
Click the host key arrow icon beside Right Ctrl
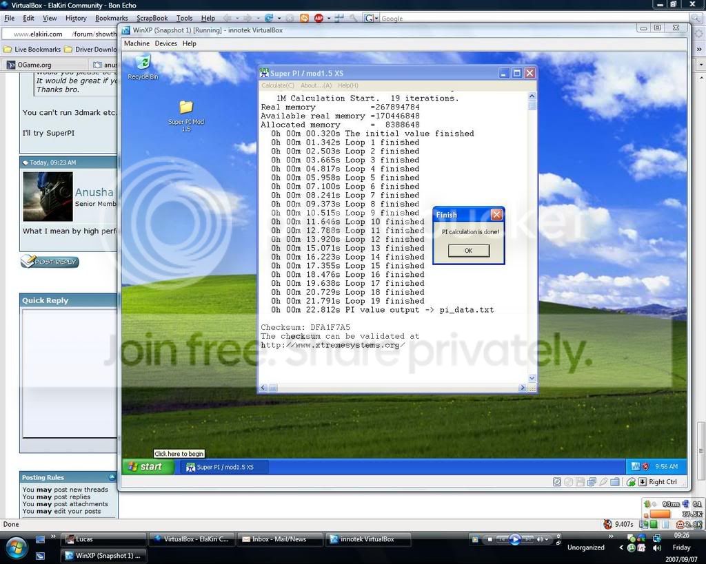[x=643, y=481]
